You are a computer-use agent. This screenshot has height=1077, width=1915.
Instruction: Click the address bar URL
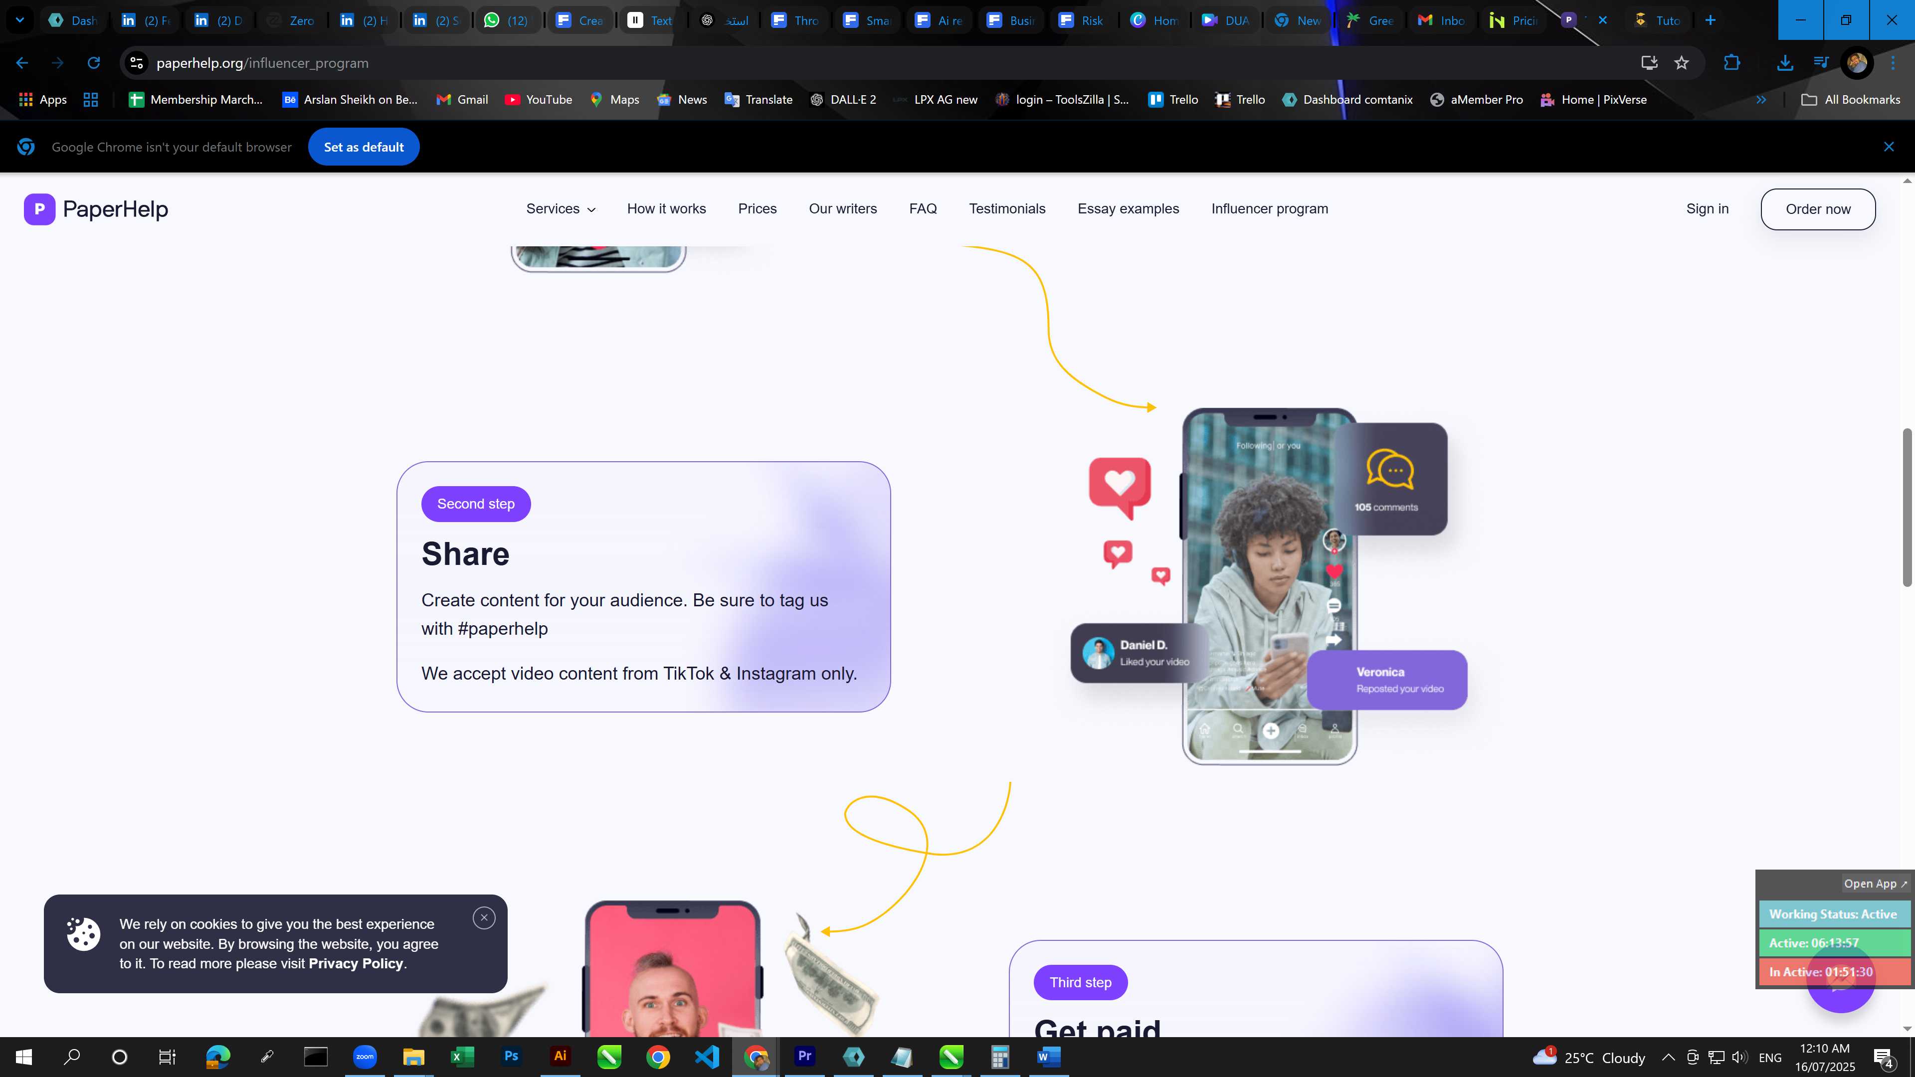pos(262,63)
